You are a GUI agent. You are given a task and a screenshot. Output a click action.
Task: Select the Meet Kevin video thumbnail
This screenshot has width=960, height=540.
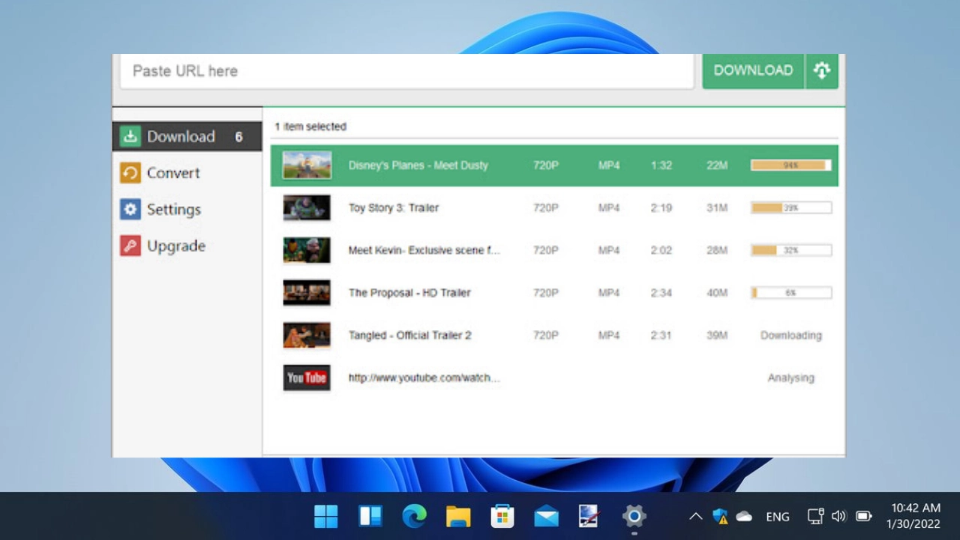pos(307,250)
